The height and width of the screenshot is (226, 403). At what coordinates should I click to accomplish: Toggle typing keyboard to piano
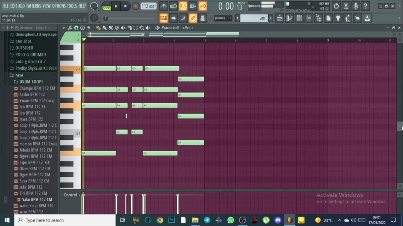click(164, 18)
